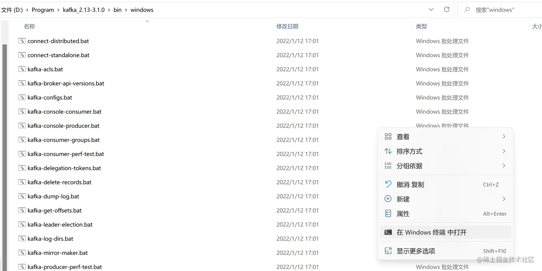Viewport: 542px width, 271px height.
Task: Choose 查看 in the context menu
Action: 446,137
